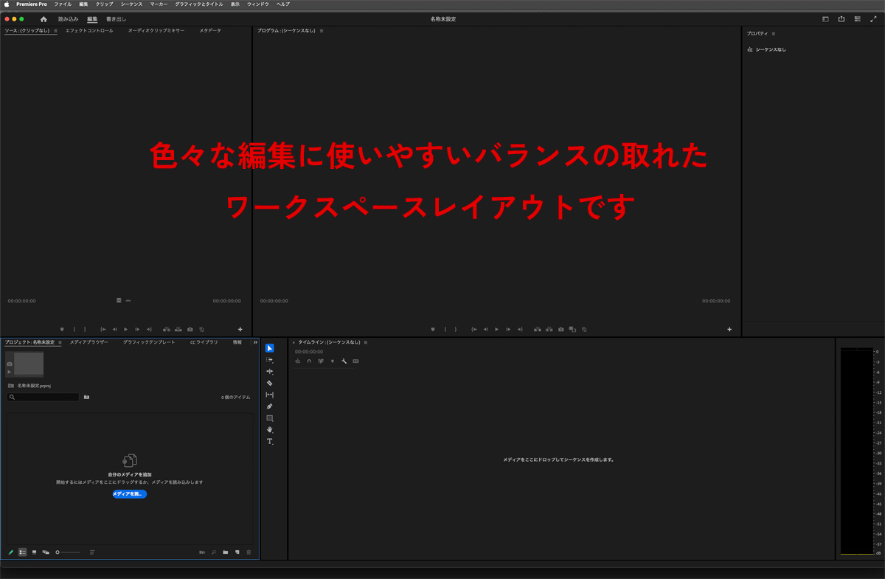Click the Home icon in the header

(x=44, y=19)
